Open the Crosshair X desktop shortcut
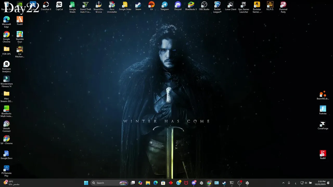 click(46, 6)
